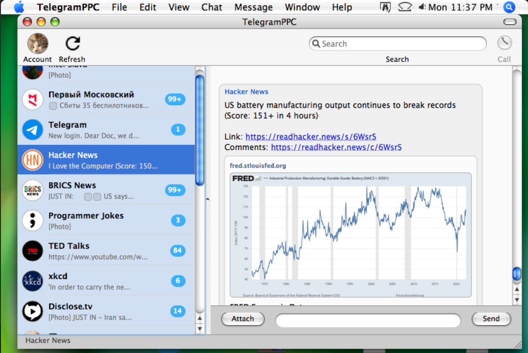The height and width of the screenshot is (353, 528).
Task: Click the Call clock icon
Action: [505, 43]
